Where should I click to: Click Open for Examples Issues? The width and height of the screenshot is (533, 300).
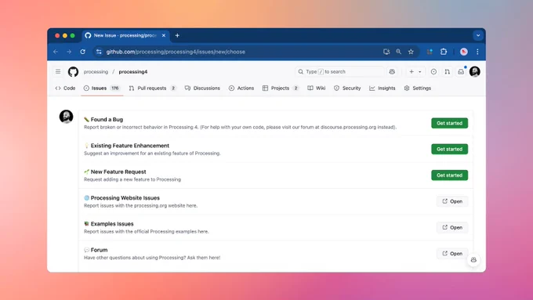point(452,227)
